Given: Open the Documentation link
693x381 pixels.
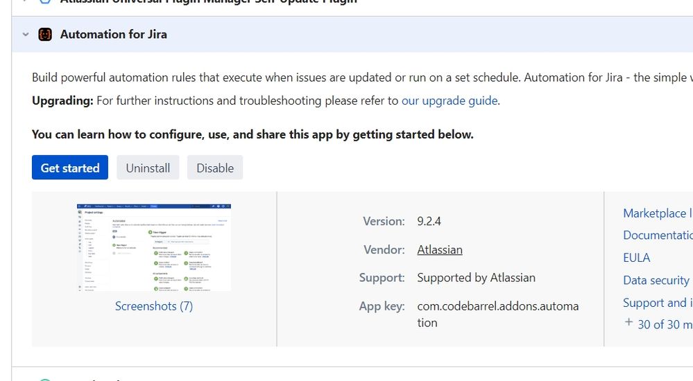Looking at the screenshot, I should click(x=658, y=236).
